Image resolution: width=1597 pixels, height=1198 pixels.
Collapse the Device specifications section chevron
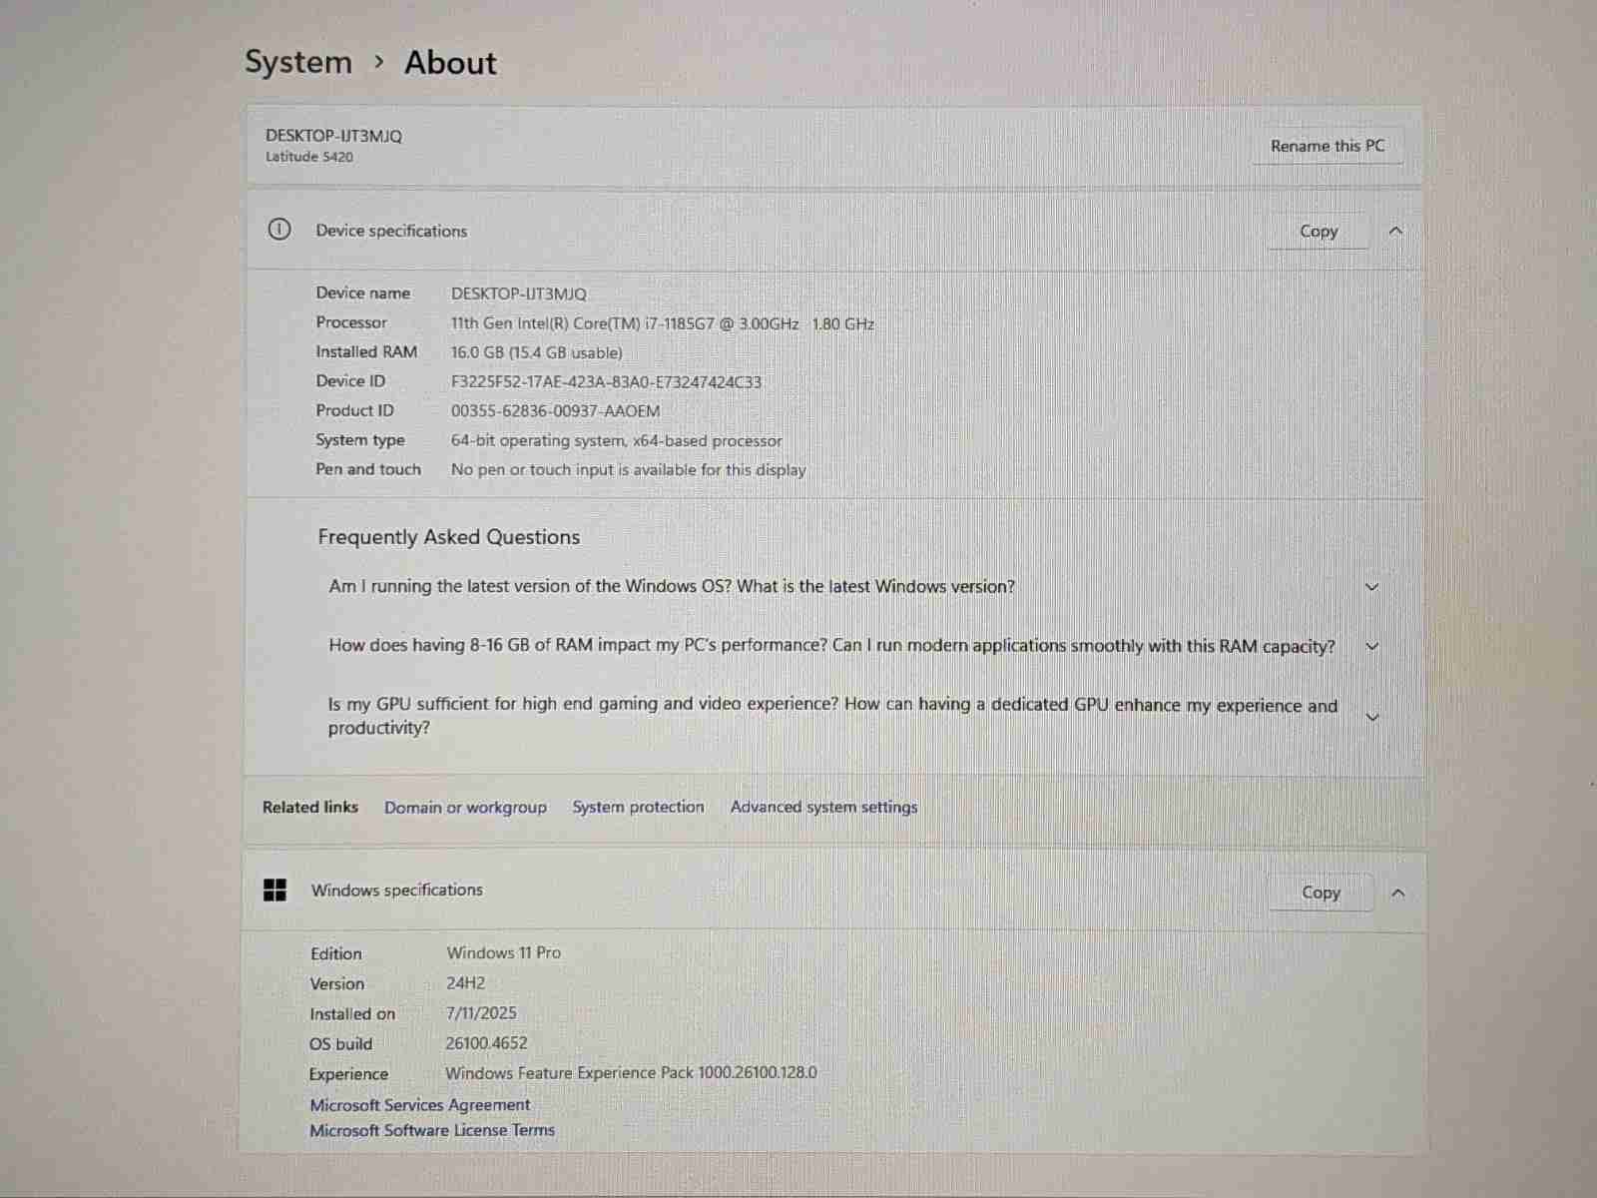tap(1396, 231)
